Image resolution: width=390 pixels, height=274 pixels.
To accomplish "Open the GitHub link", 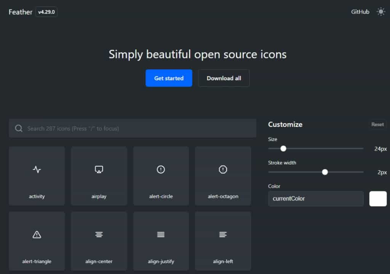I will pyautogui.click(x=360, y=12).
